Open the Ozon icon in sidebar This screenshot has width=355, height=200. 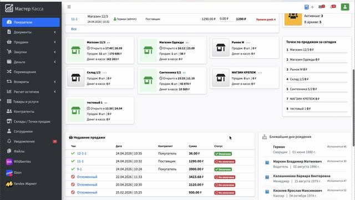coord(9,173)
